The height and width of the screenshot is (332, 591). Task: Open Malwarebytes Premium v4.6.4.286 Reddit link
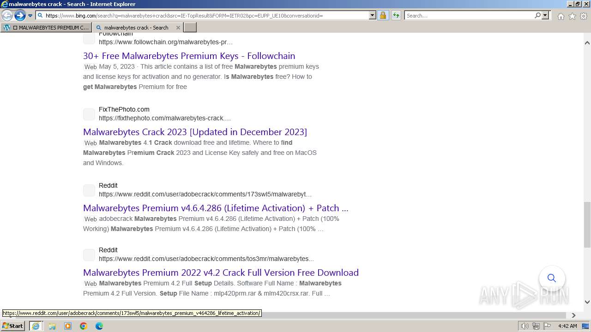click(216, 208)
